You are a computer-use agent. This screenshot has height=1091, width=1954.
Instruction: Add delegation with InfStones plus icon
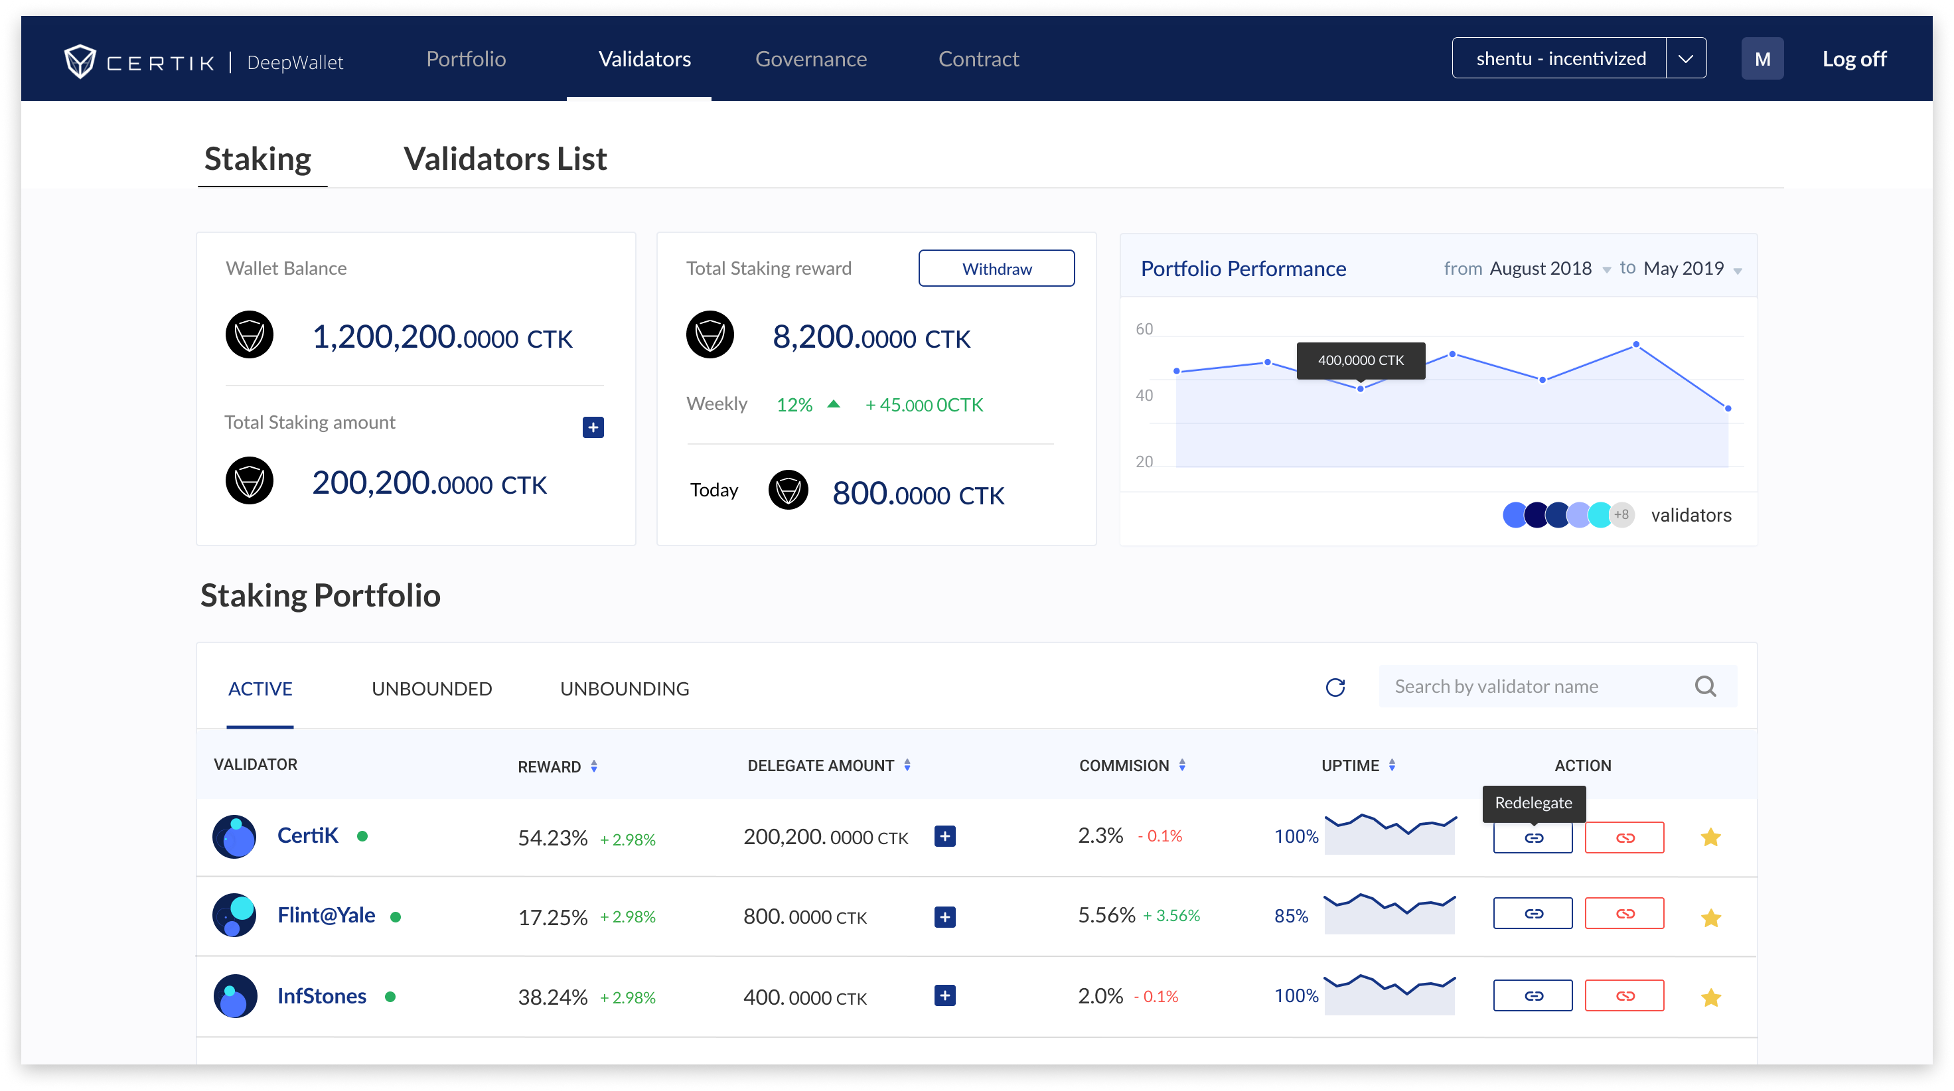coord(944,995)
